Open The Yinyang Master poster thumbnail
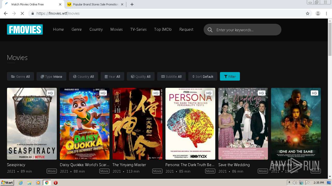 point(137,124)
